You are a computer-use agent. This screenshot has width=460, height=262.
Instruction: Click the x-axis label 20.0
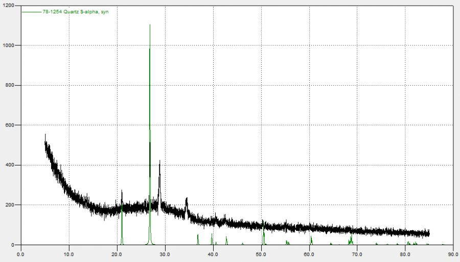pyautogui.click(x=117, y=254)
